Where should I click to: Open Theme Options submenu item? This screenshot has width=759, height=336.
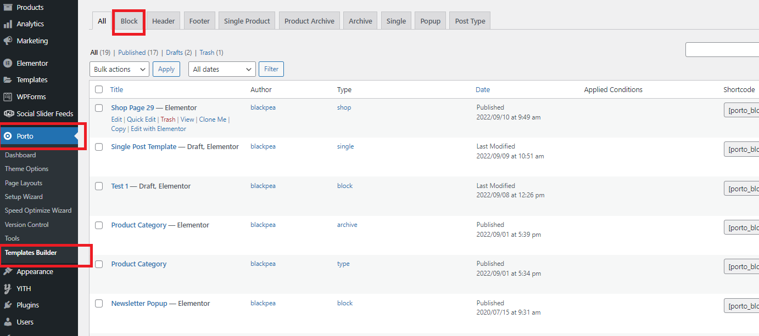tap(26, 169)
